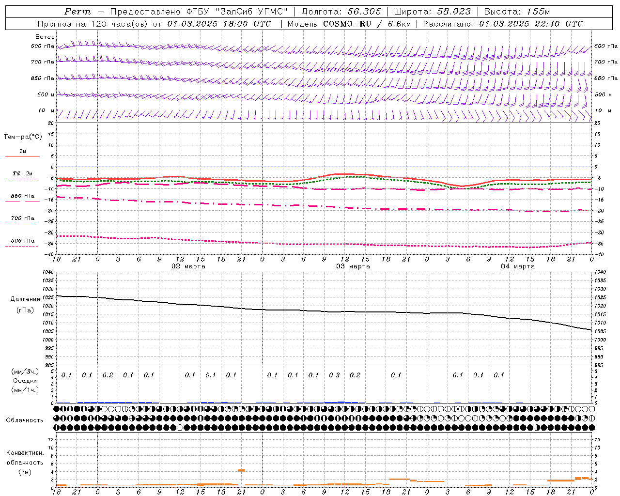Click the "Облачность" cloudiness panel label

25,420
